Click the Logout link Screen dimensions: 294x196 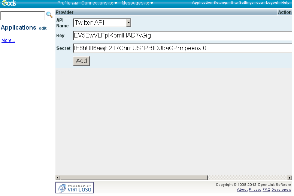pos(272,3)
